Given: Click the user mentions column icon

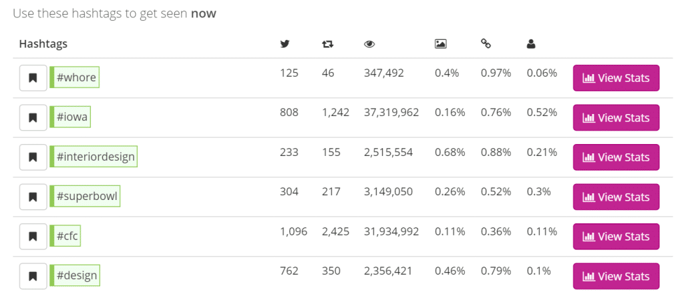Looking at the screenshot, I should (531, 44).
